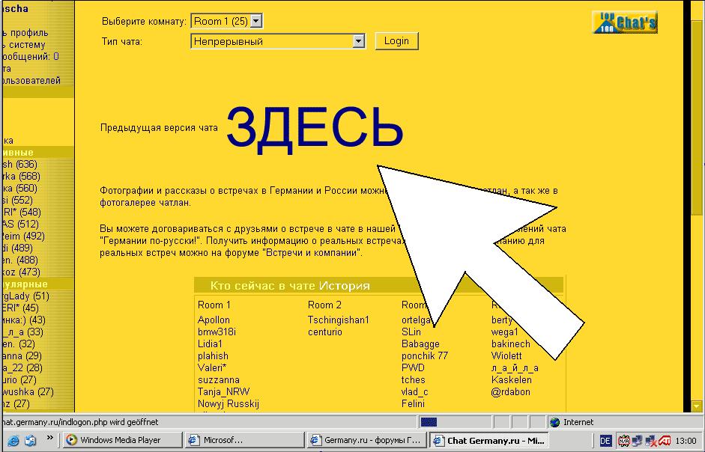Image resolution: width=705 pixels, height=452 pixels.
Task: Click the Internet zone globe icon
Action: (554, 422)
